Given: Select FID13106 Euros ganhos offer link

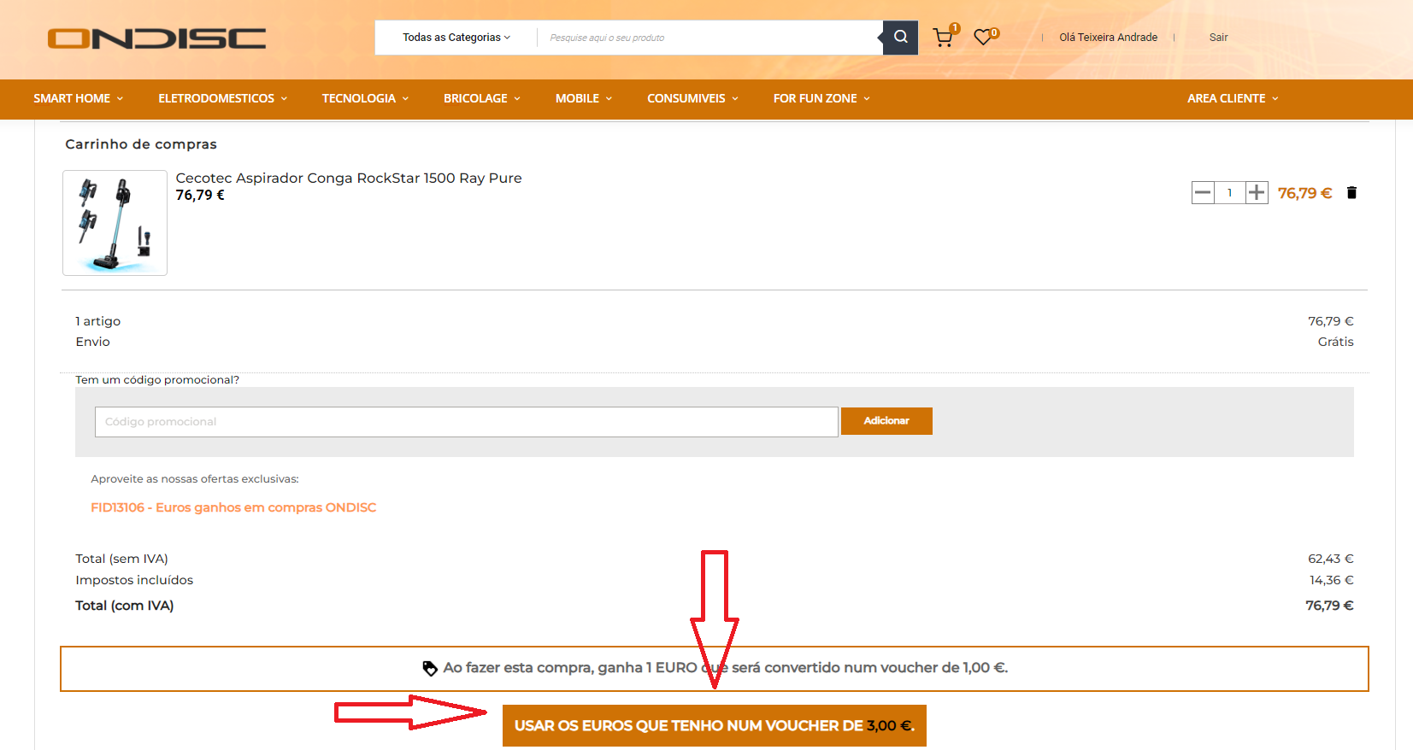Looking at the screenshot, I should [233, 507].
